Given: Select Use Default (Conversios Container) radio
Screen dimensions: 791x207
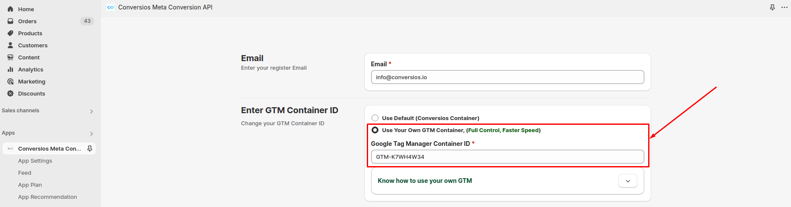Looking at the screenshot, I should coord(375,118).
